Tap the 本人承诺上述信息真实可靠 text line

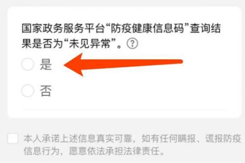78,139
